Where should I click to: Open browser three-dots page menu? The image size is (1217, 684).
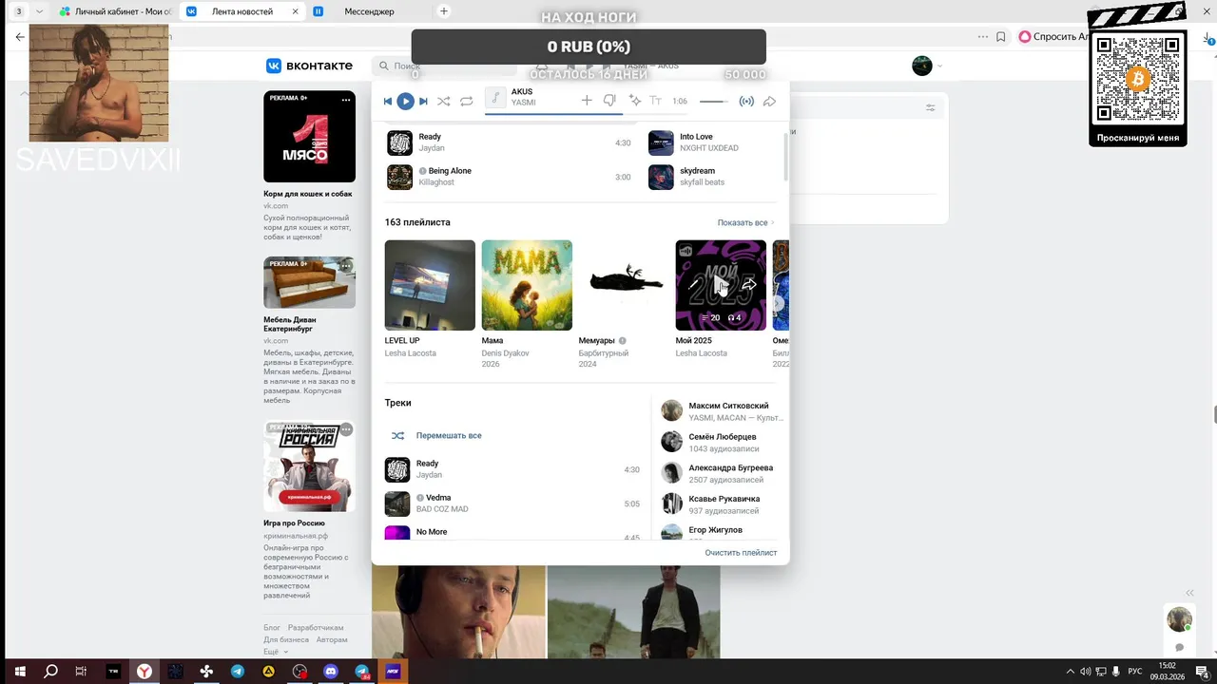(983, 37)
